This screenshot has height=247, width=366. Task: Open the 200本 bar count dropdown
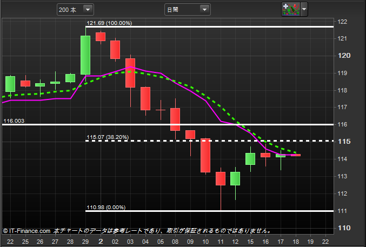(x=75, y=10)
